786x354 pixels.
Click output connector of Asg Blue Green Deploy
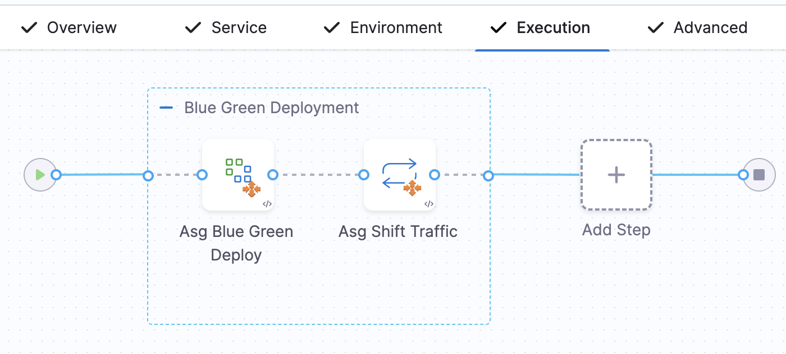coord(273,175)
